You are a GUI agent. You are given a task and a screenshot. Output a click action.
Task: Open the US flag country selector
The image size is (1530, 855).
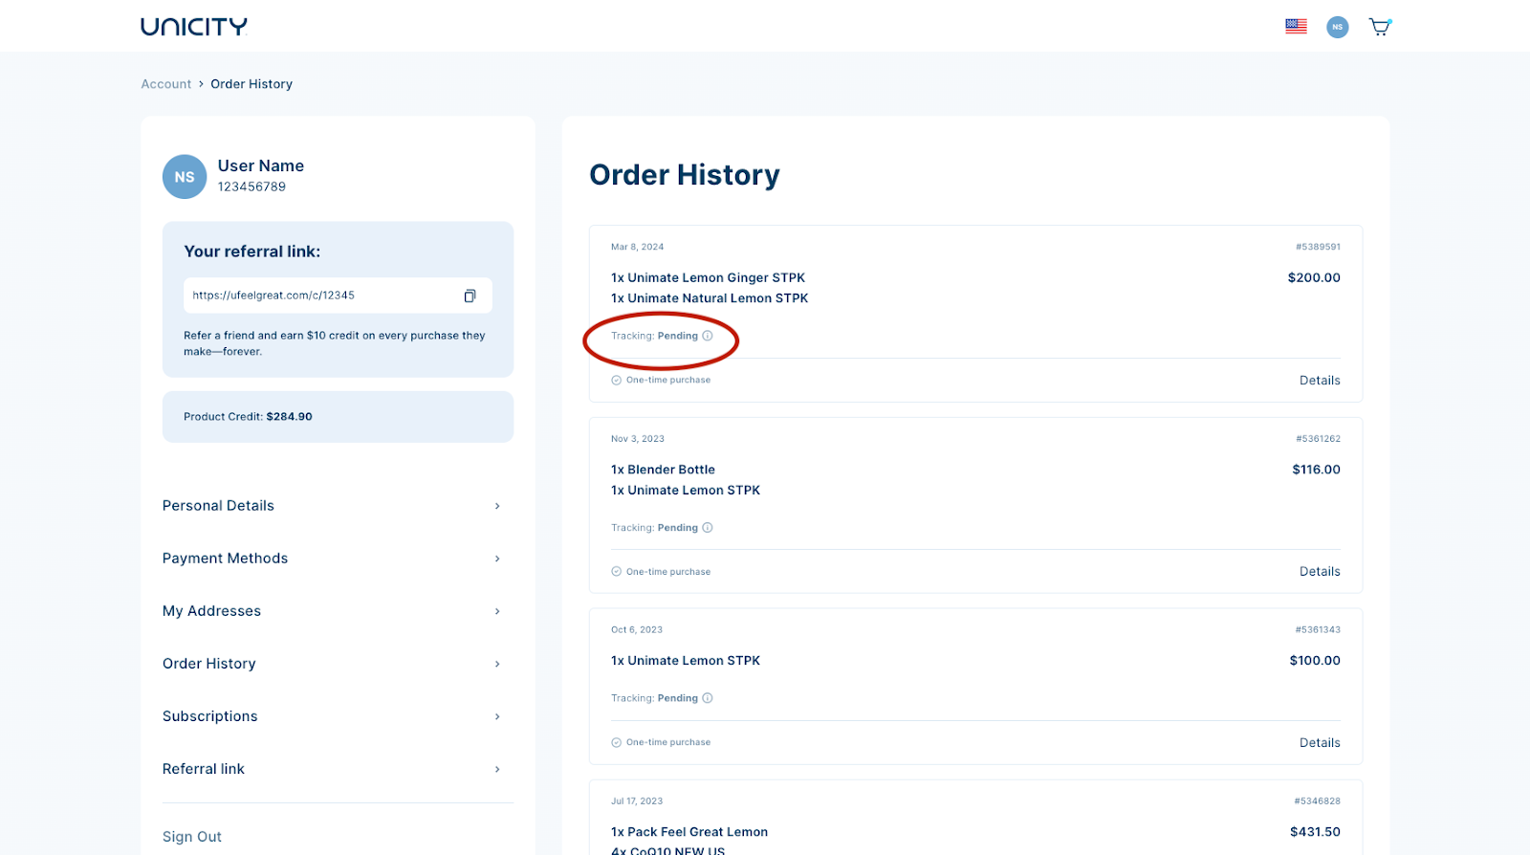[1296, 27]
